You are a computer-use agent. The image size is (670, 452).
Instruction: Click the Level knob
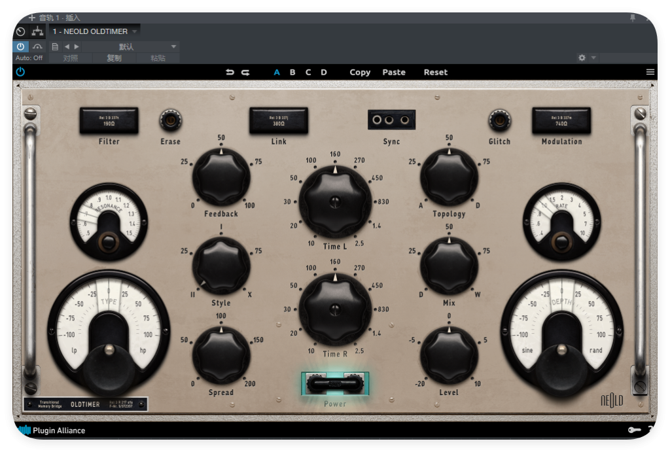449,355
